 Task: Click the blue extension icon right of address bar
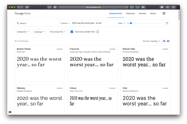click(x=132, y=7)
